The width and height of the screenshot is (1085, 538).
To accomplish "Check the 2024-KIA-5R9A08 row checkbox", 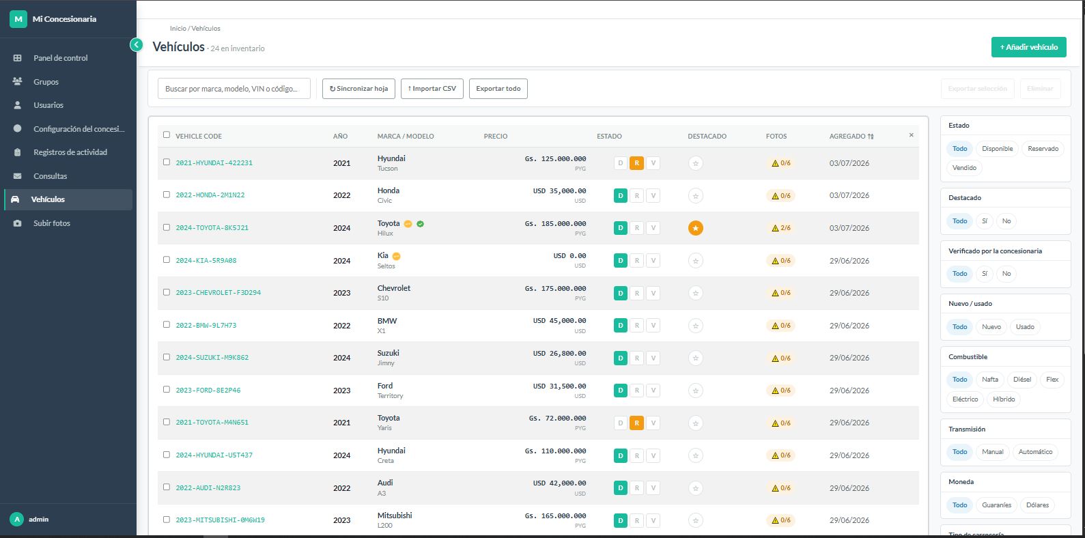I will (167, 259).
